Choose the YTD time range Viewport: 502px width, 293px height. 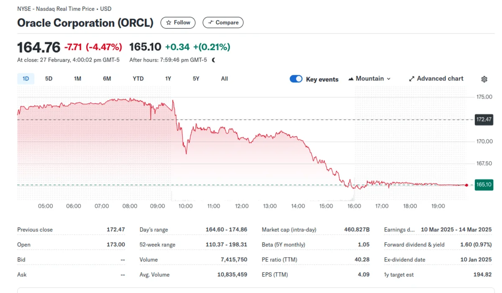[x=138, y=79]
